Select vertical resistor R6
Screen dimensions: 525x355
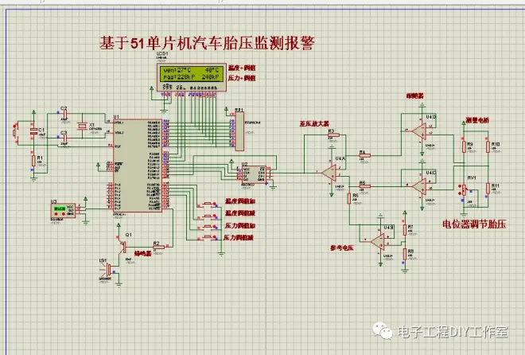[349, 198]
